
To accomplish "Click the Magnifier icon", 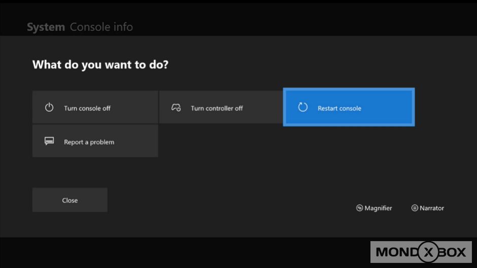I will (x=359, y=208).
